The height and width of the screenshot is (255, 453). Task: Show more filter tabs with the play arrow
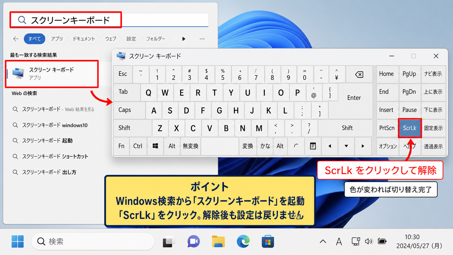coord(184,39)
